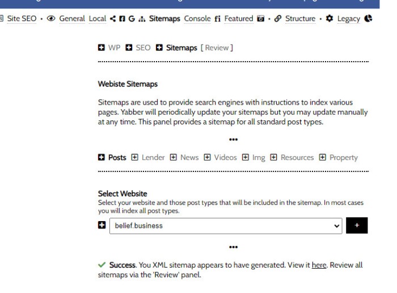Click the pie chart icon after Legacy

(368, 19)
